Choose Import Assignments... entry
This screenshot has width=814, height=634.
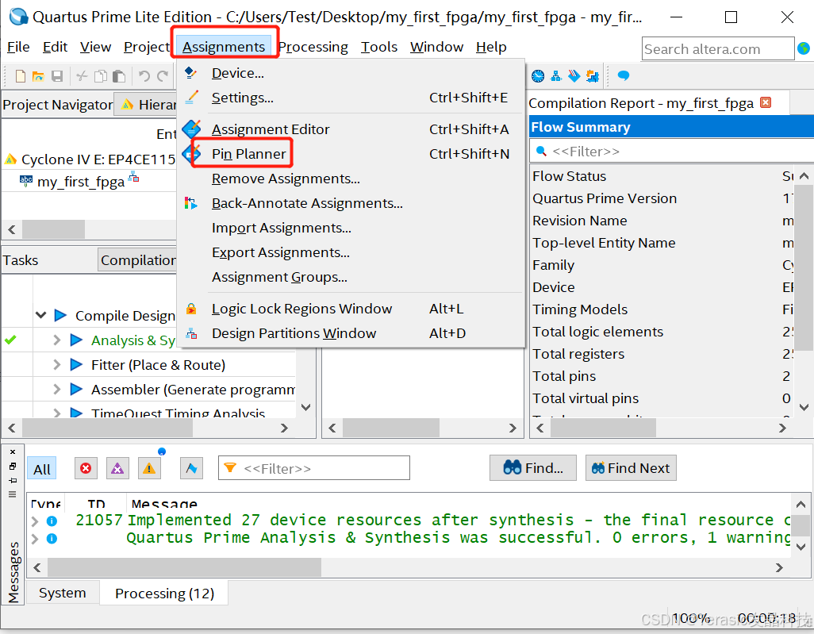click(x=349, y=228)
